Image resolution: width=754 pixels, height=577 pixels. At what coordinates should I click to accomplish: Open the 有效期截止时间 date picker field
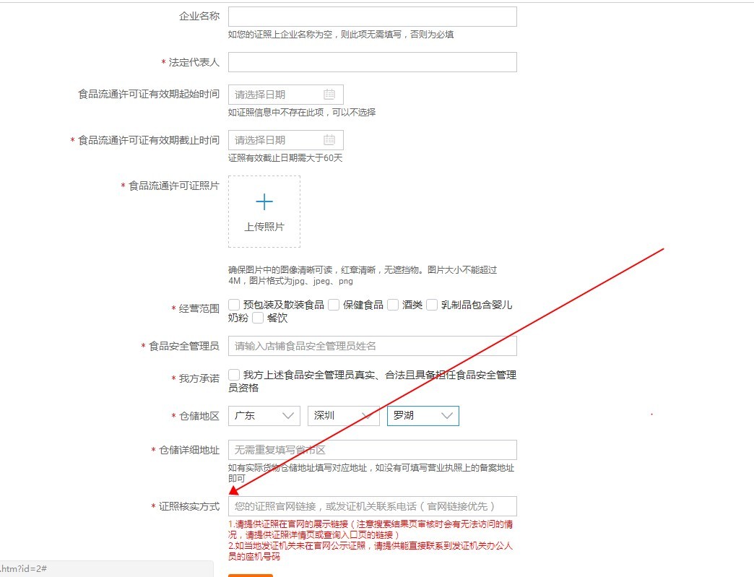[x=285, y=140]
